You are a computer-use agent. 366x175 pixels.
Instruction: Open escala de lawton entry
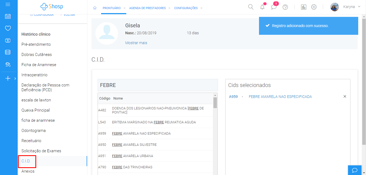coord(36,100)
